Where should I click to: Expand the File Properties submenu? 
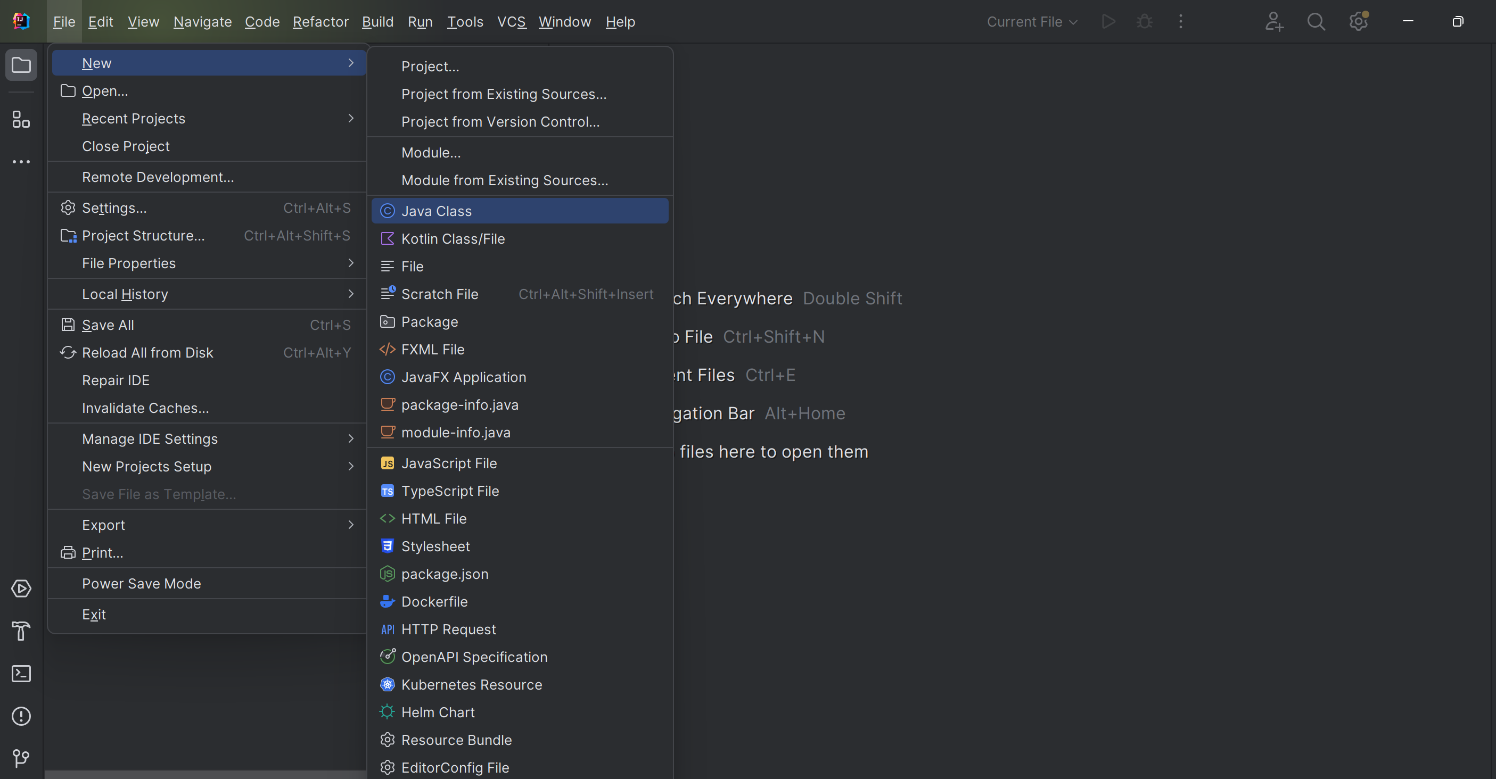tap(209, 263)
